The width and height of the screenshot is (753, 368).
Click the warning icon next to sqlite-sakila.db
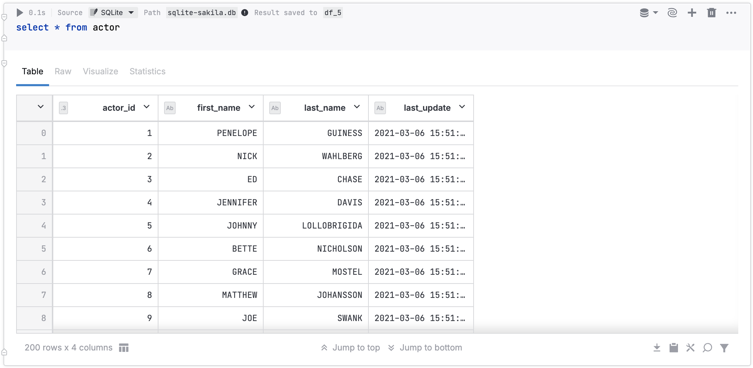coord(245,13)
